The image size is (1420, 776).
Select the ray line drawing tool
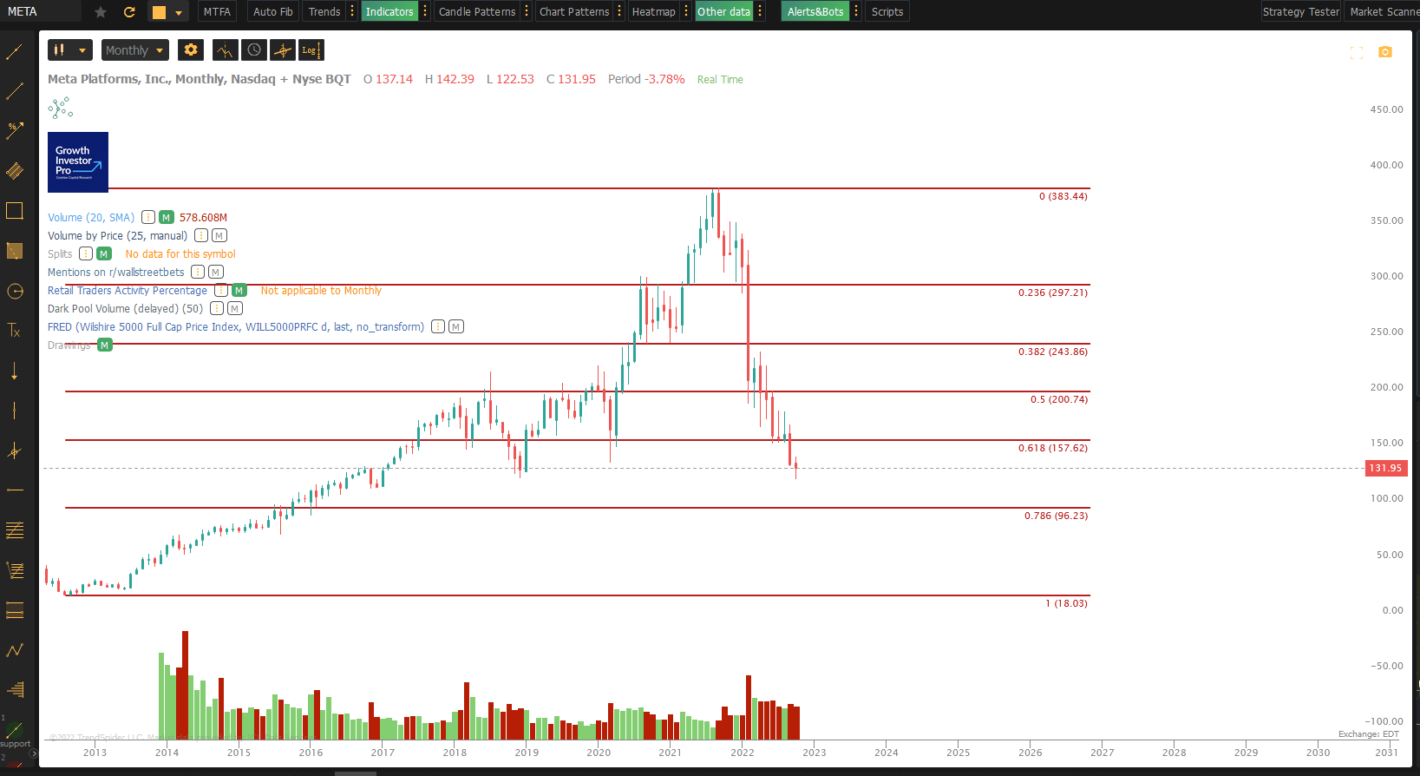click(x=15, y=90)
